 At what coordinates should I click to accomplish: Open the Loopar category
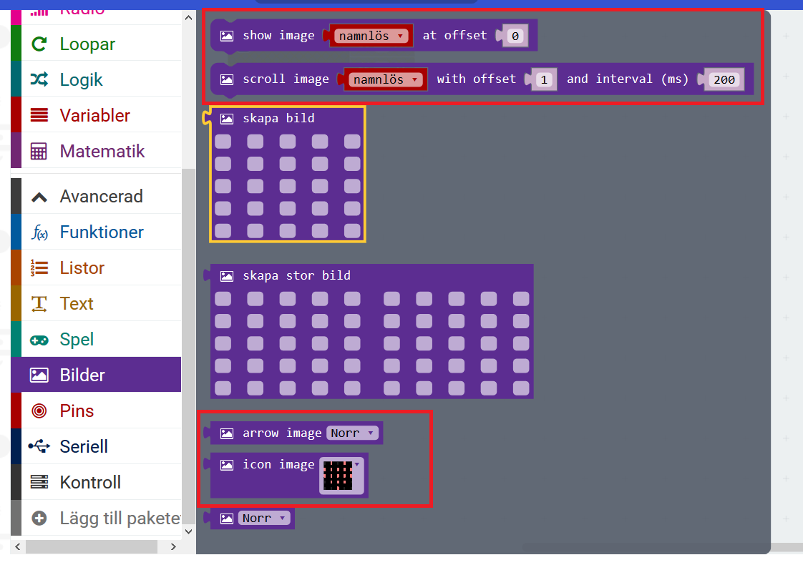pos(96,44)
